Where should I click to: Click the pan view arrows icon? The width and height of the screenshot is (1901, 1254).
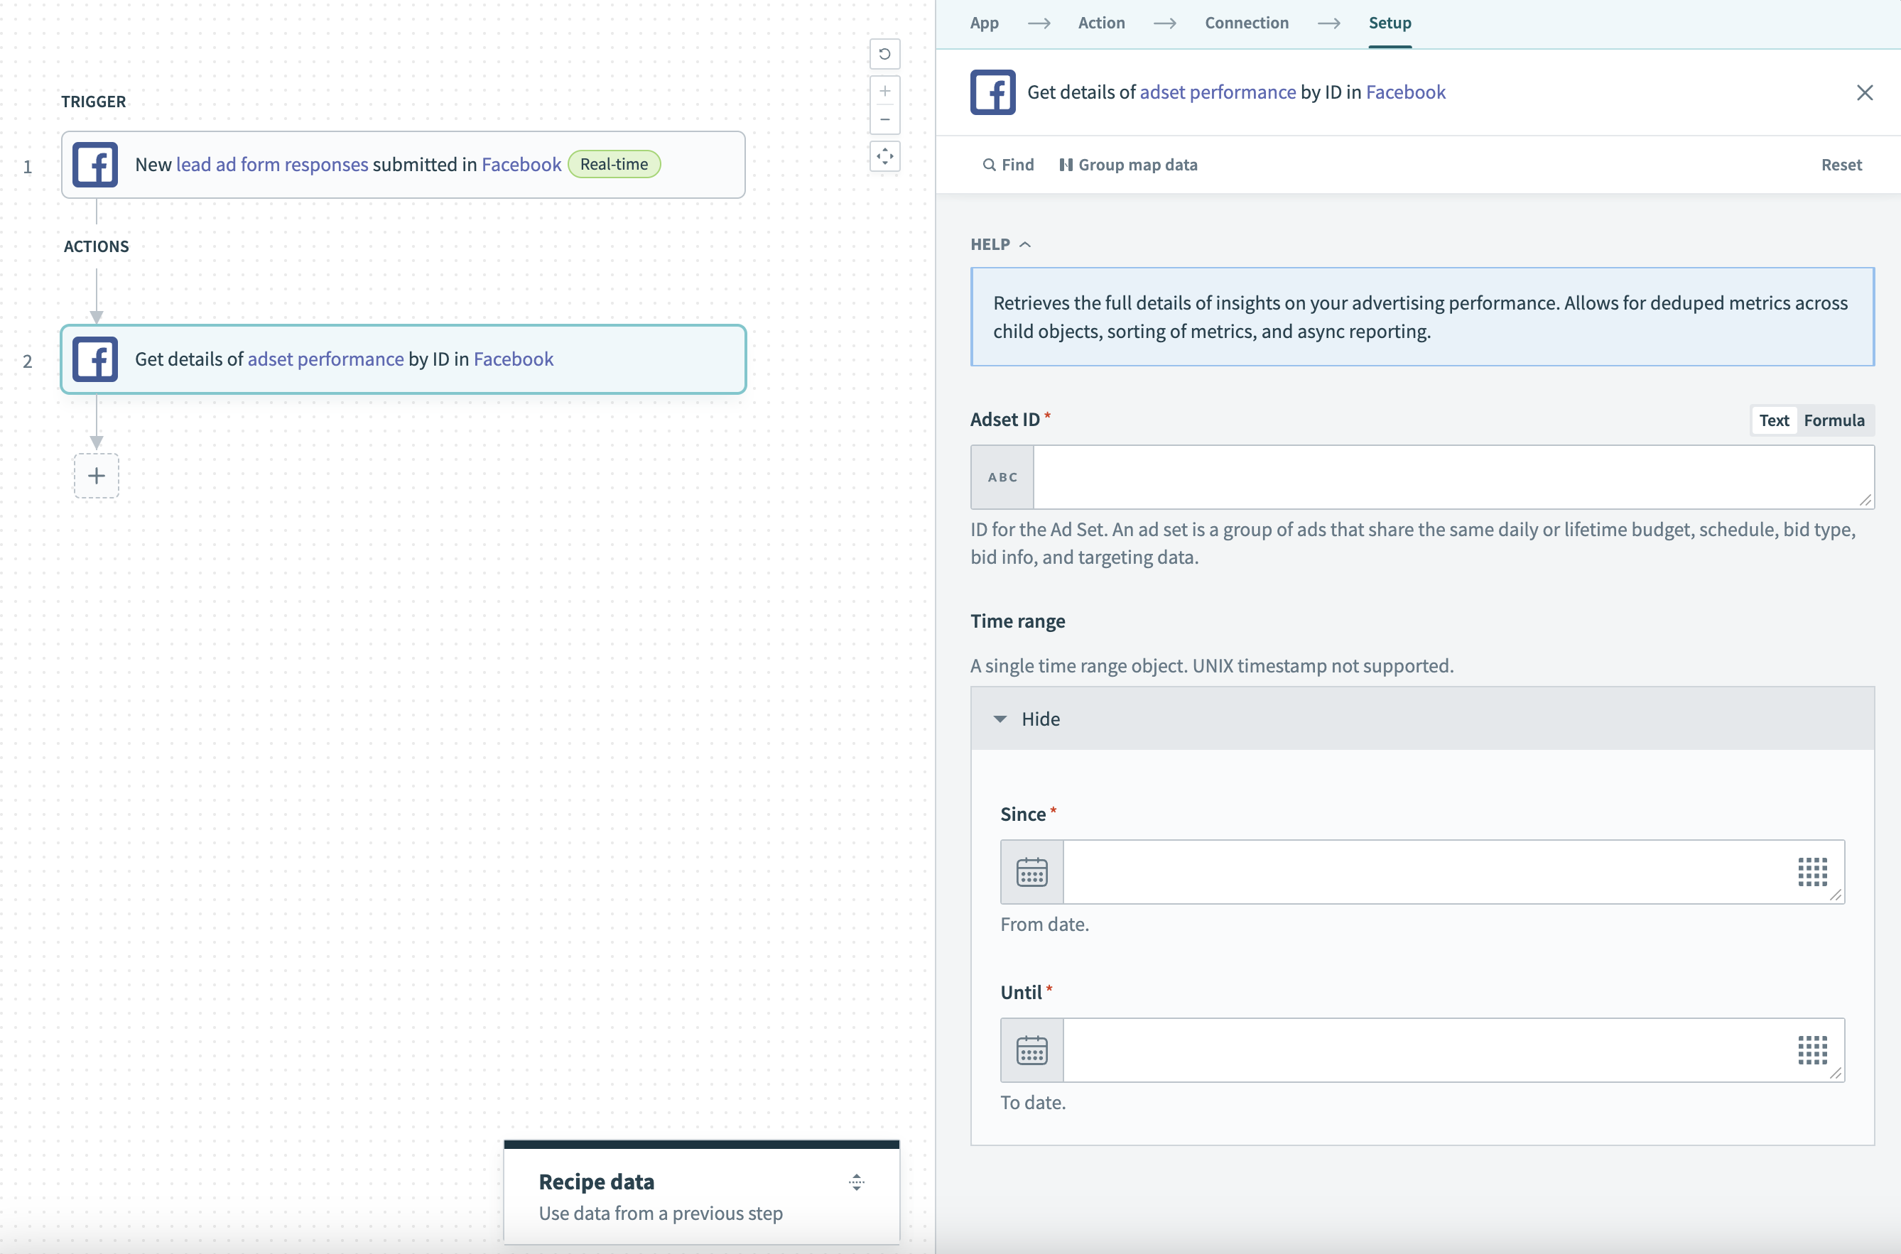tap(885, 157)
